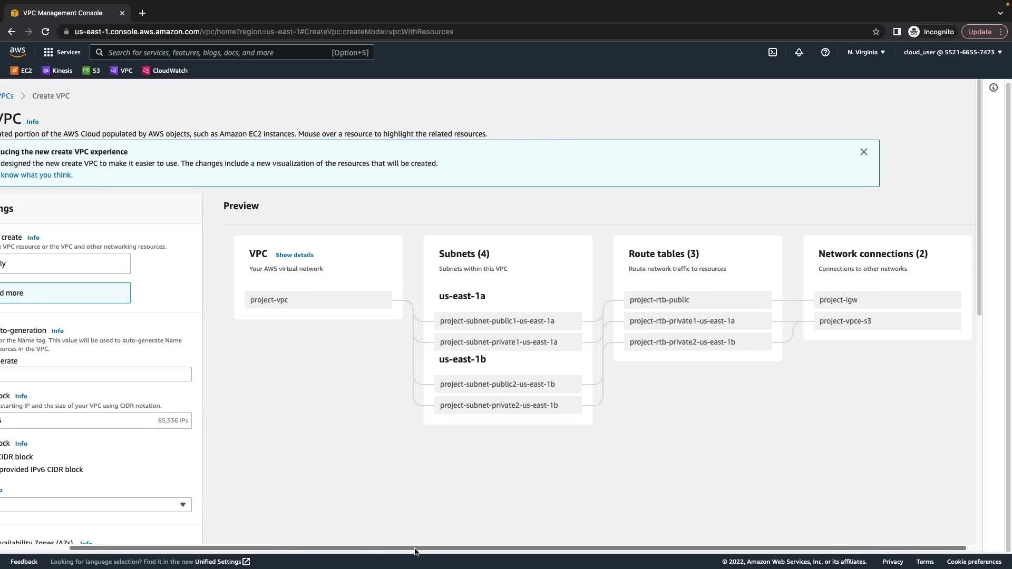
Task: Open the CloudWatch favorites shortcut
Action: (165, 71)
